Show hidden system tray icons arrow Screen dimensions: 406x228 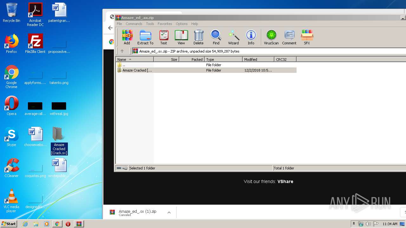pyautogui.click(x=354, y=224)
